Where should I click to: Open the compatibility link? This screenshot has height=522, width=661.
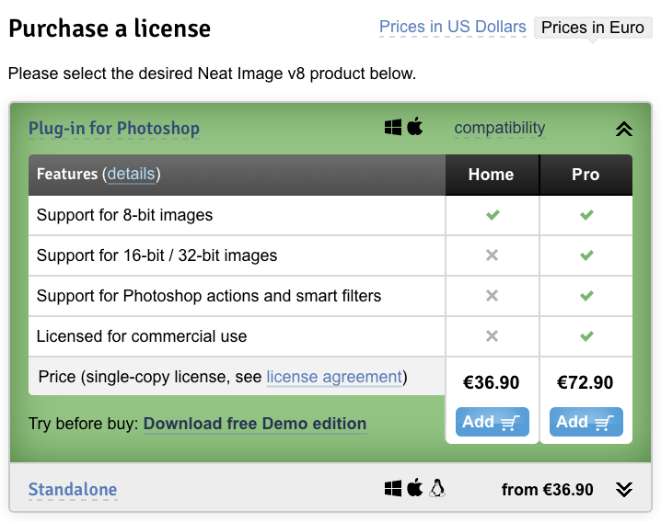pyautogui.click(x=500, y=128)
